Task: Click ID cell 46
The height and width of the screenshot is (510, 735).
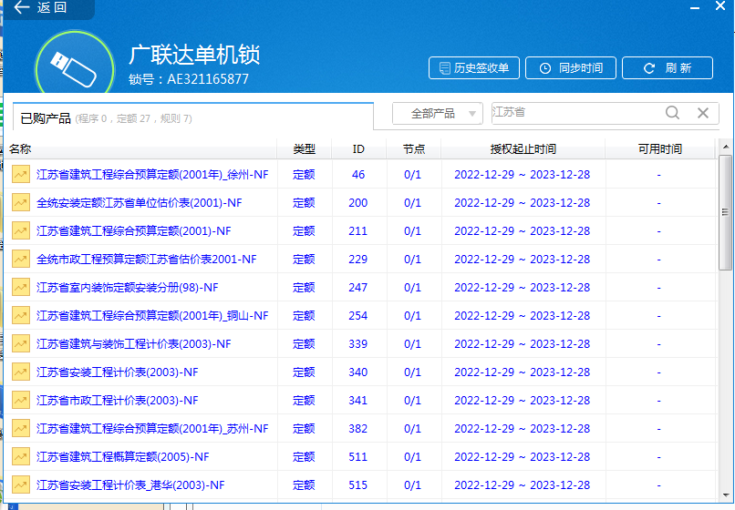Action: 358,175
